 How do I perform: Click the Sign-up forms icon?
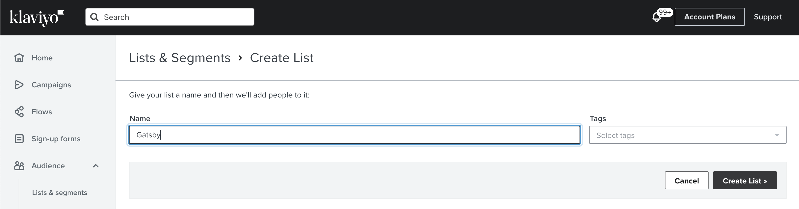(x=19, y=138)
